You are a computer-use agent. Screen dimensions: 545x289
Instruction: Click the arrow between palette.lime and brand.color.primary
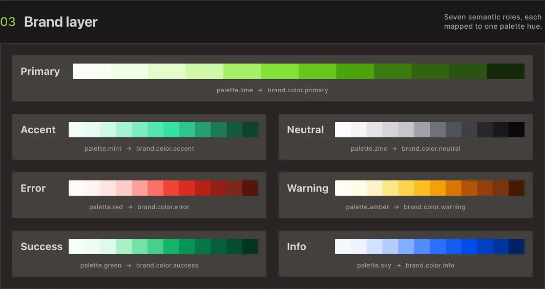pos(260,90)
